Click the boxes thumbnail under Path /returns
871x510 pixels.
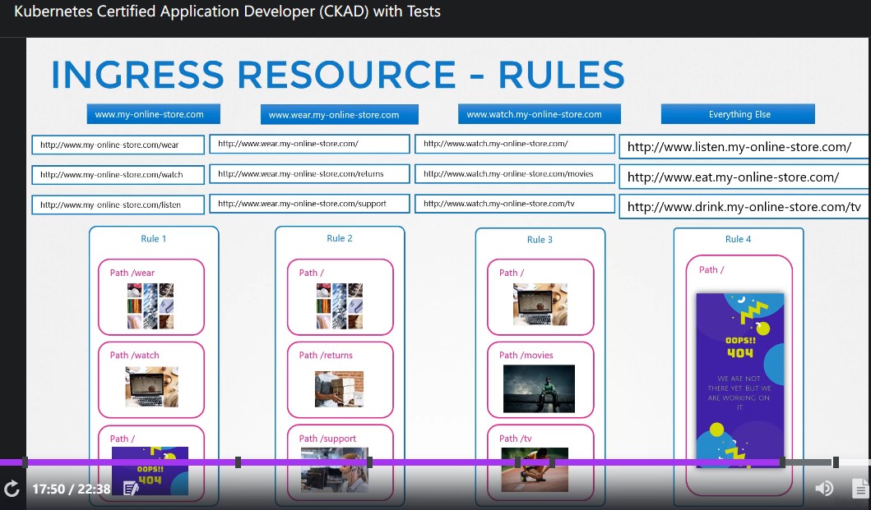click(339, 389)
